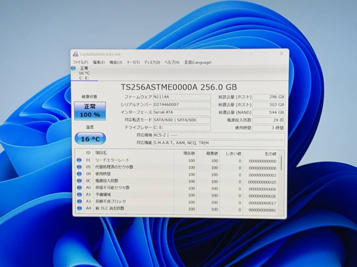Click raw value 000000000017
The width and height of the screenshot is (357, 267).
262,203
